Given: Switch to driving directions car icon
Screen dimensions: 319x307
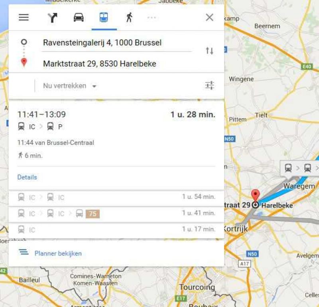Looking at the screenshot, I should click(79, 17).
